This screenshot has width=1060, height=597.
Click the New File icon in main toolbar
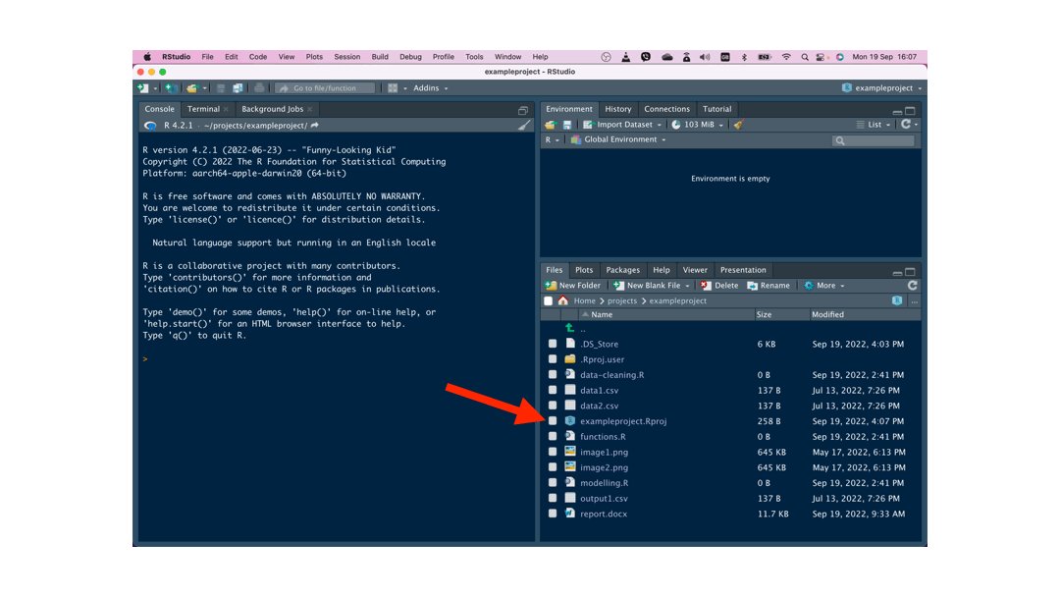(142, 88)
